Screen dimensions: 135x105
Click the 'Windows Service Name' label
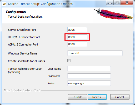(x=23, y=53)
